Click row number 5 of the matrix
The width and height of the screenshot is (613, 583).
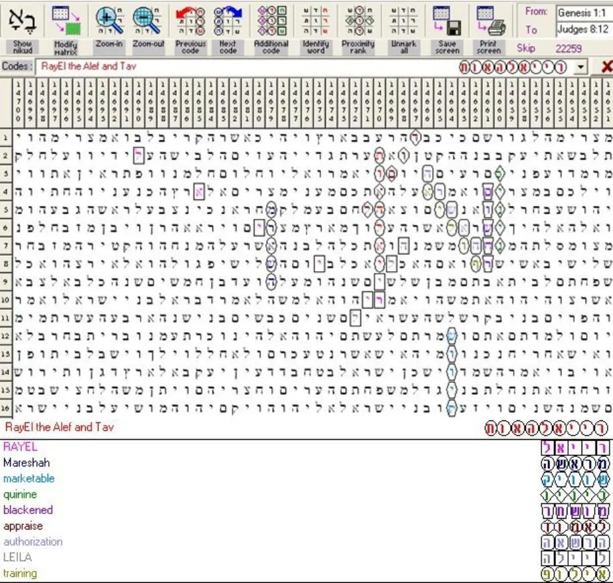click(6, 210)
